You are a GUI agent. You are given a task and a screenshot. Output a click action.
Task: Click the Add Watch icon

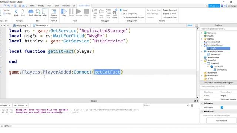115,11
